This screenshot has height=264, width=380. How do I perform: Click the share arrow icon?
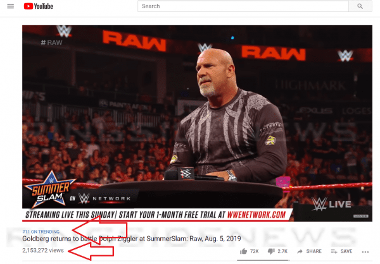point(300,251)
